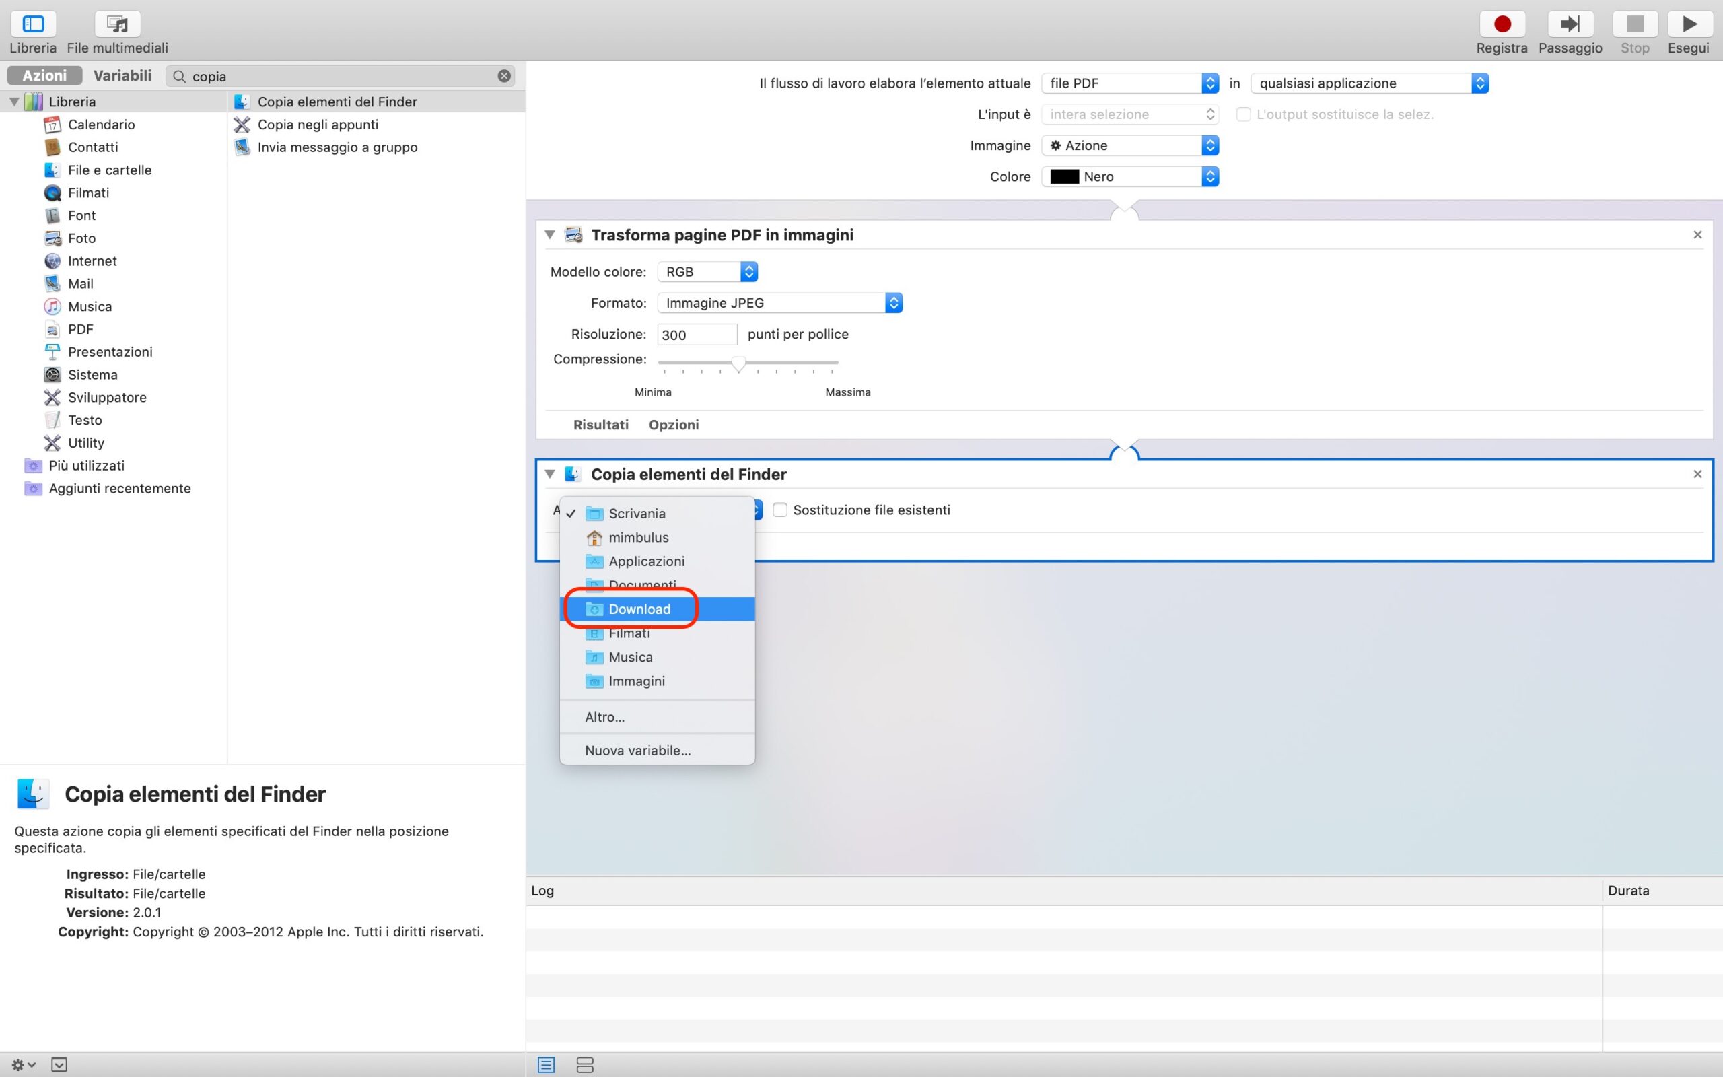Collapse the Copia elementi del Finder action

[x=550, y=474]
